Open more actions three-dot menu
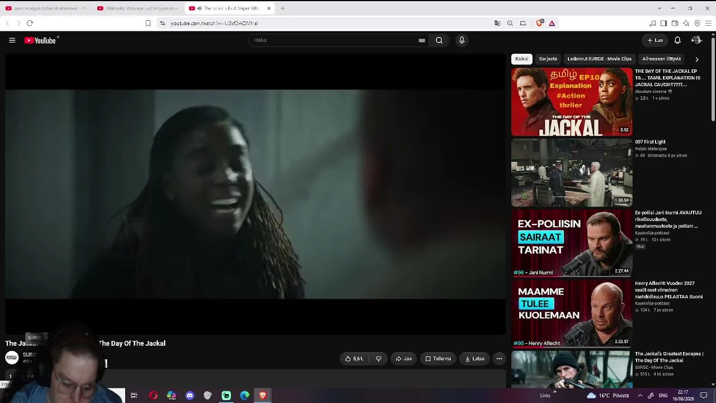716x403 pixels. [x=499, y=359]
